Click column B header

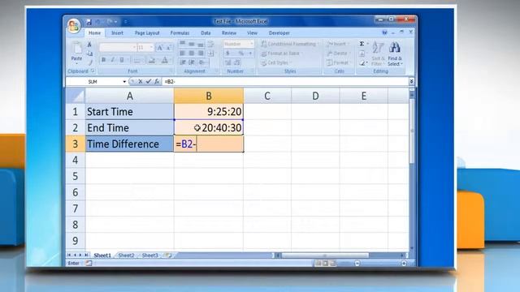pos(209,96)
